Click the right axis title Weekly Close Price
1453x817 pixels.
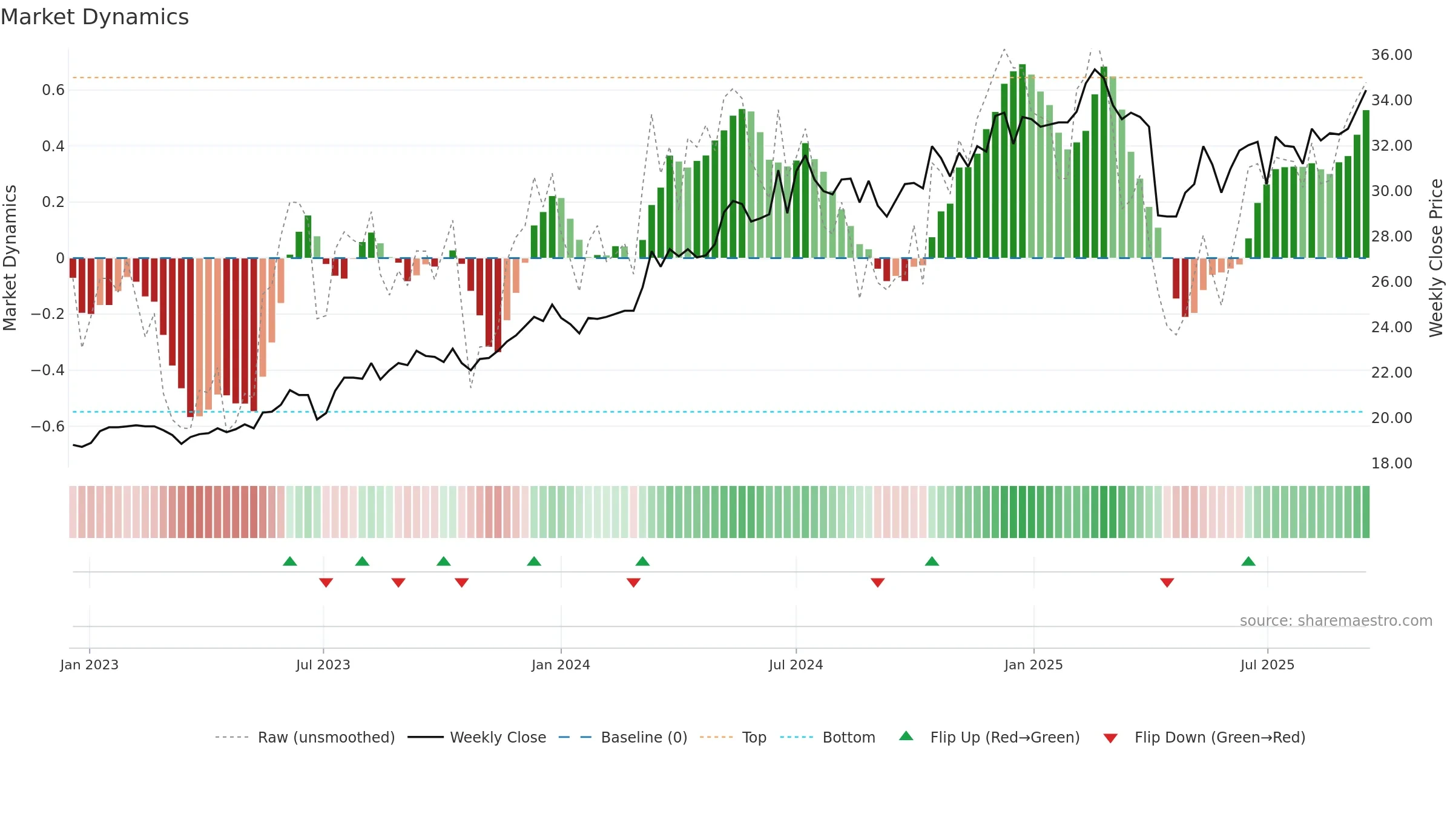pyautogui.click(x=1436, y=258)
